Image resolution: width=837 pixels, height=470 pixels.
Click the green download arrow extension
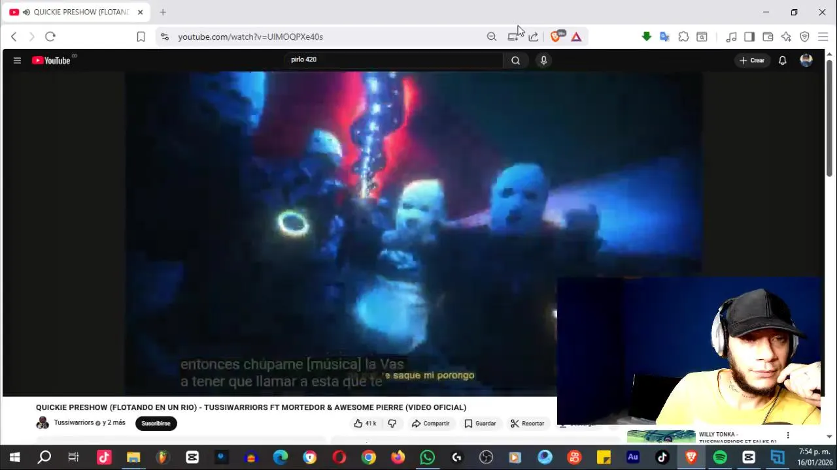point(646,37)
